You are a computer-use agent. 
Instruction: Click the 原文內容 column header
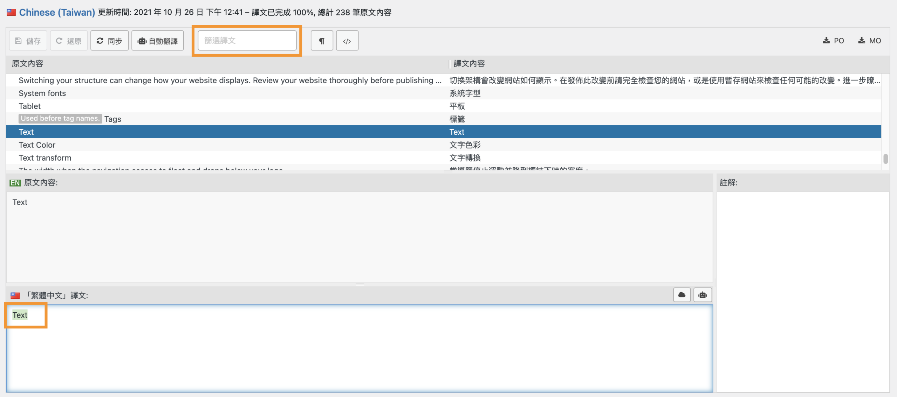pos(27,63)
